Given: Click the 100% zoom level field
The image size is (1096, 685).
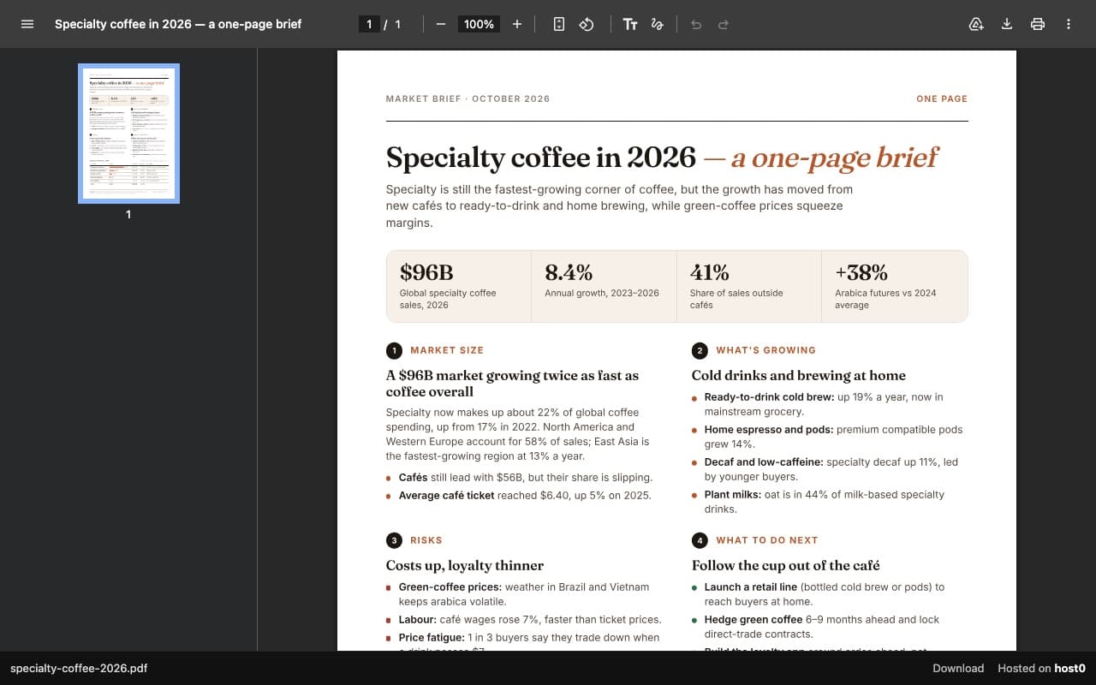Looking at the screenshot, I should [x=479, y=24].
